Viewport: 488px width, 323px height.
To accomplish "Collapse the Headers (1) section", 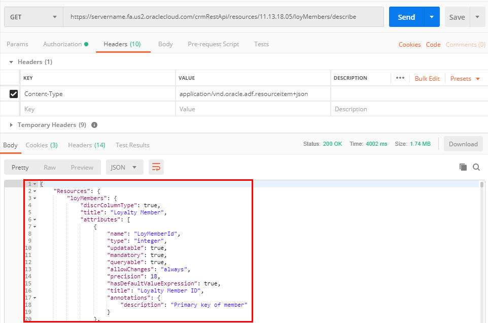I will coord(11,61).
